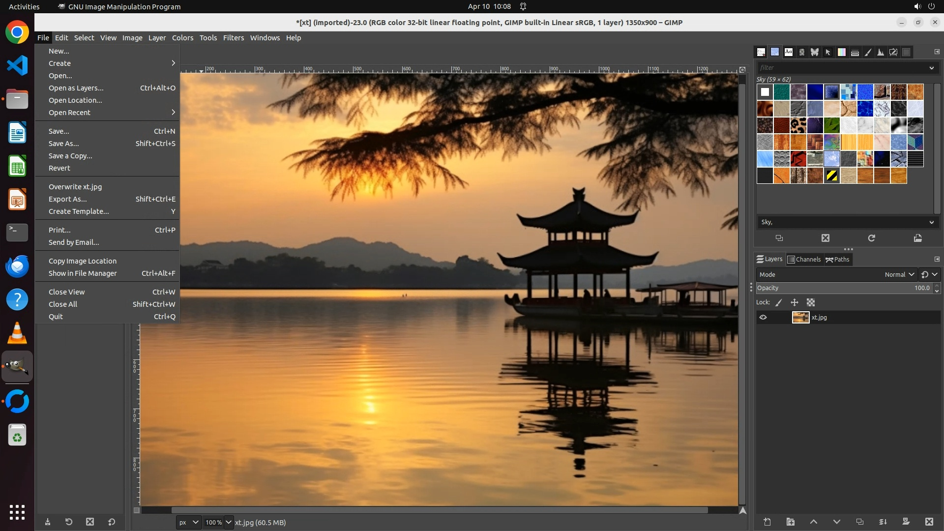The width and height of the screenshot is (944, 531).
Task: Click Delete pattern icon below pattern grid
Action: coord(826,238)
